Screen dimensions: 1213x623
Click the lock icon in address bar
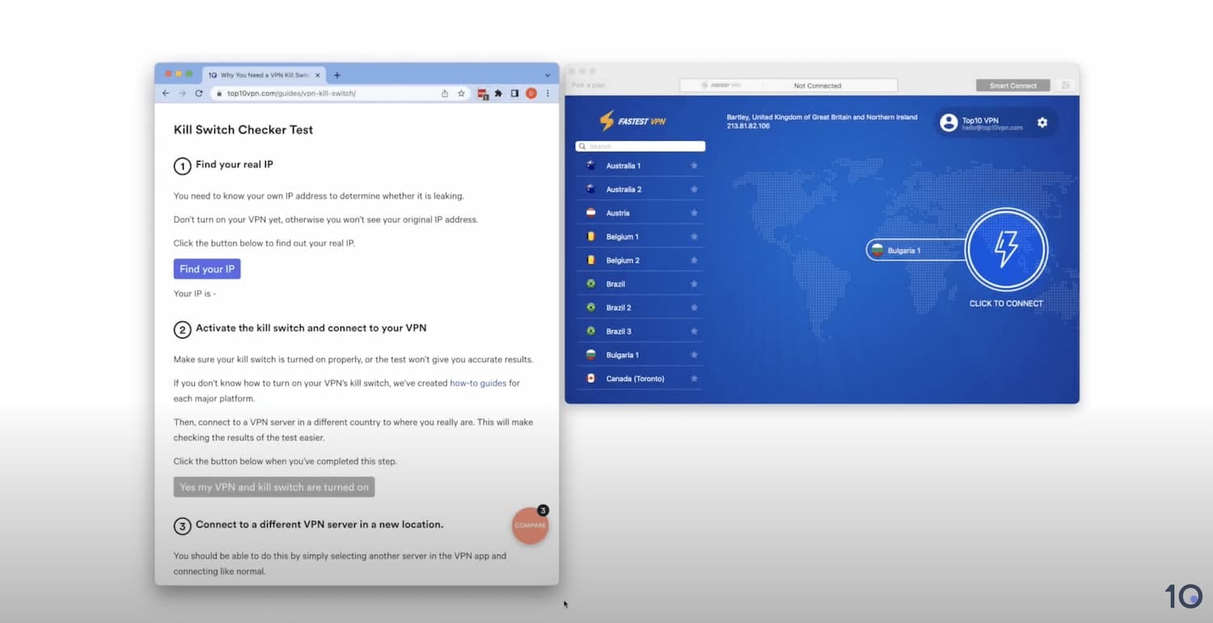tap(219, 94)
